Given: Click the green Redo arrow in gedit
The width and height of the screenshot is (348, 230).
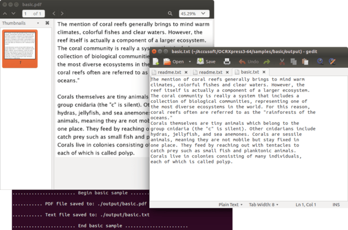Looking at the screenshot, I should click(x=267, y=62).
